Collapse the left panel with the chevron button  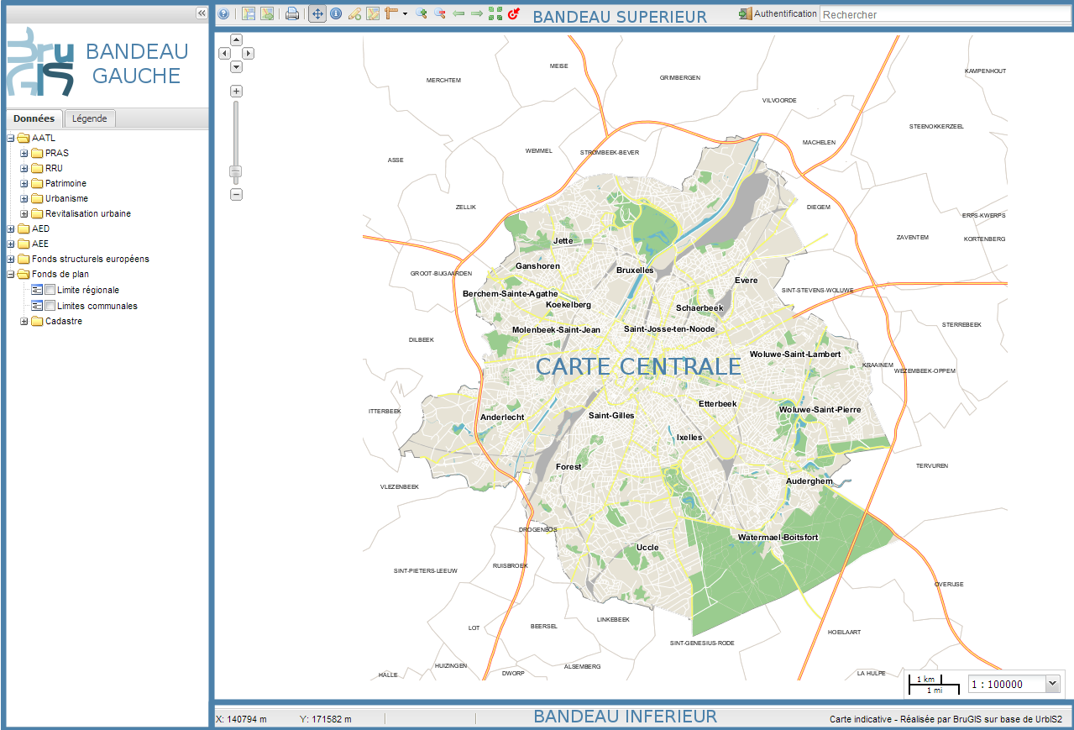coord(201,13)
